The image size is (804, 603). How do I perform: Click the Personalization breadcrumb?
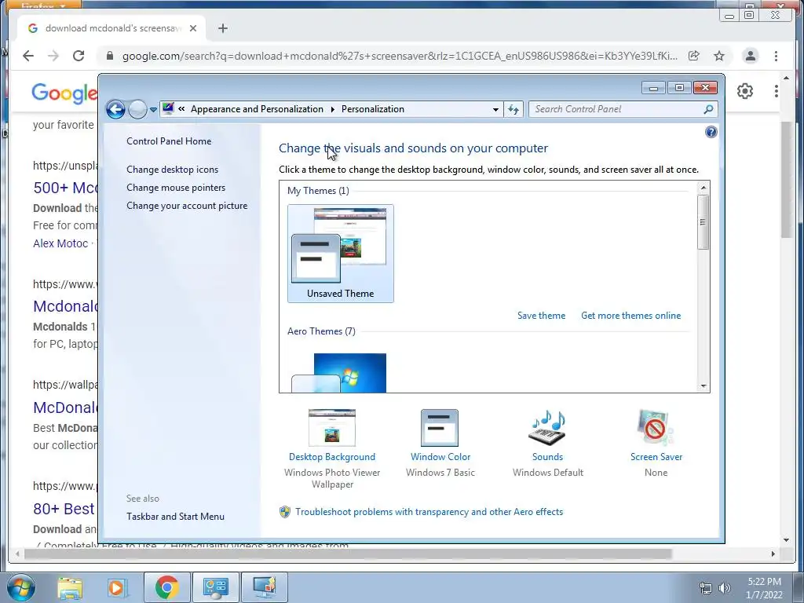point(373,109)
